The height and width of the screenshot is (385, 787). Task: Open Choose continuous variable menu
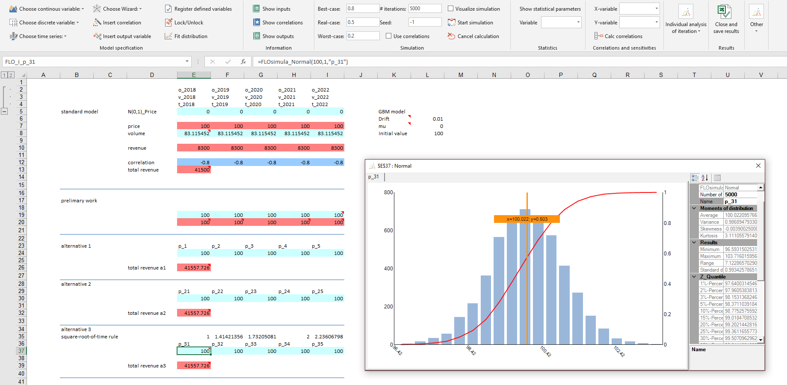[x=46, y=9]
